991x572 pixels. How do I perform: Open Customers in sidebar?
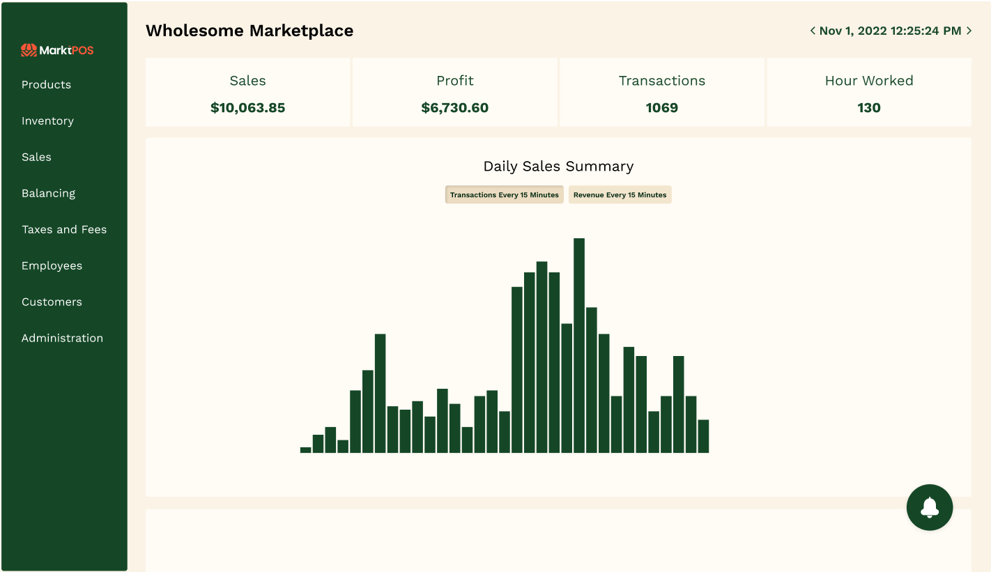coord(52,302)
